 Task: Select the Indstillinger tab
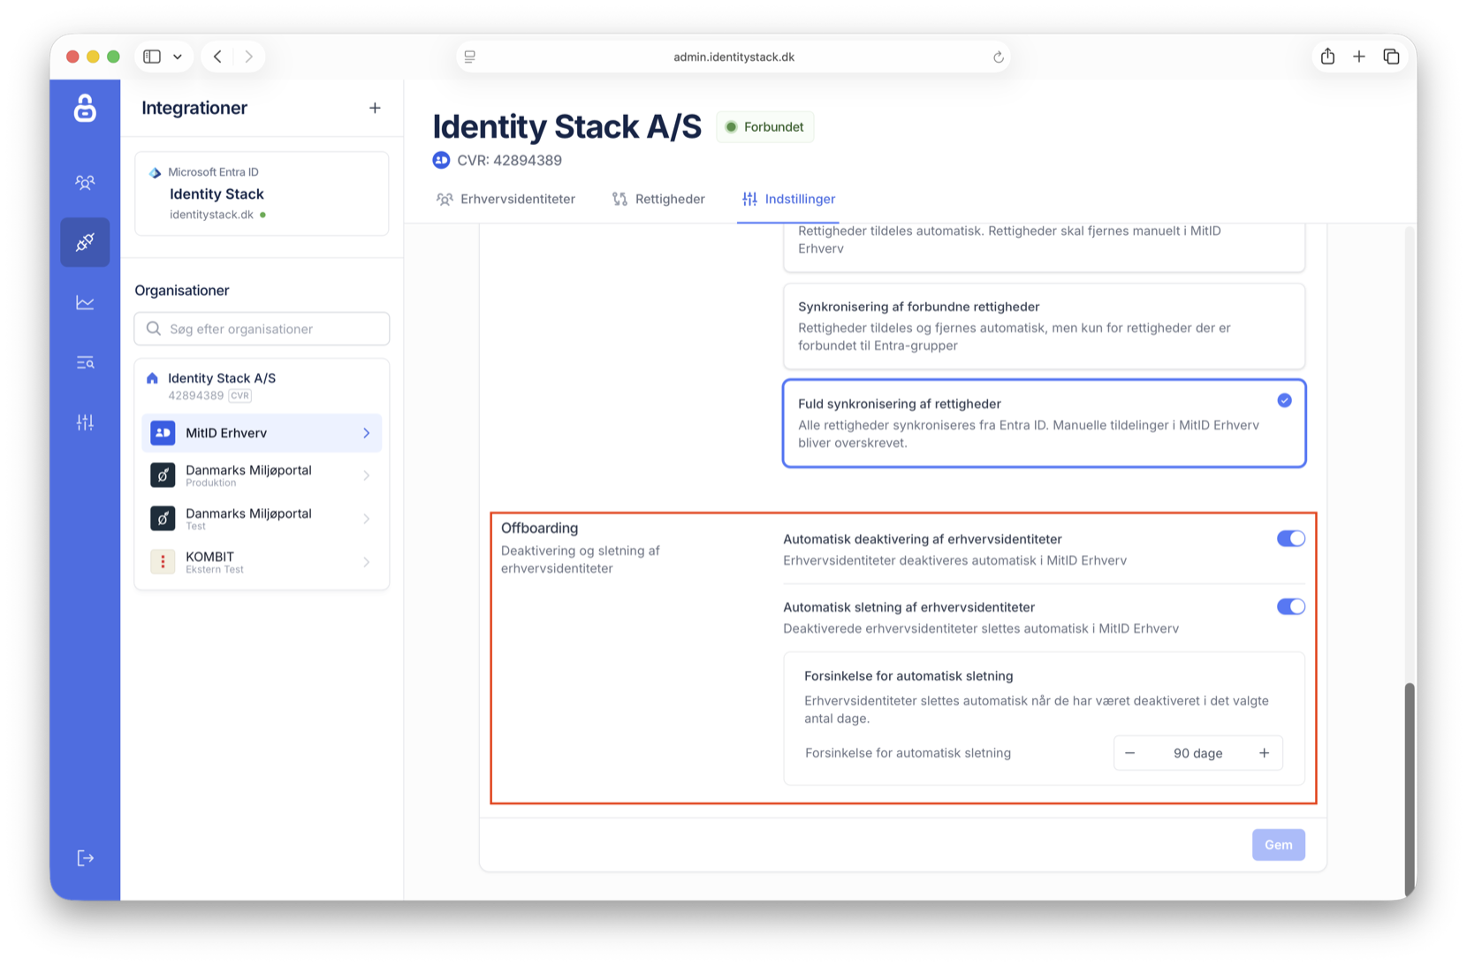pos(788,199)
